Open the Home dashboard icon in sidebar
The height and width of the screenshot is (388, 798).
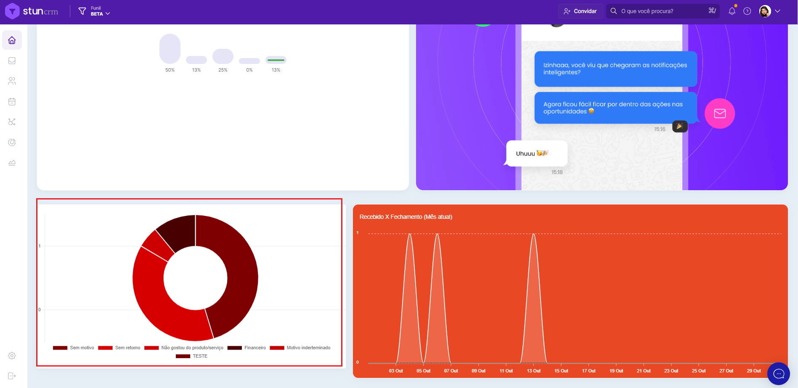point(12,40)
